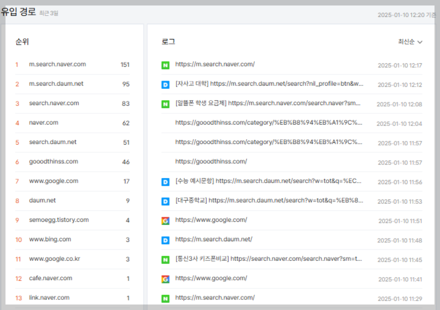Click the Daum icon next to 자사고 대학 log
440x310 pixels.
pos(165,85)
